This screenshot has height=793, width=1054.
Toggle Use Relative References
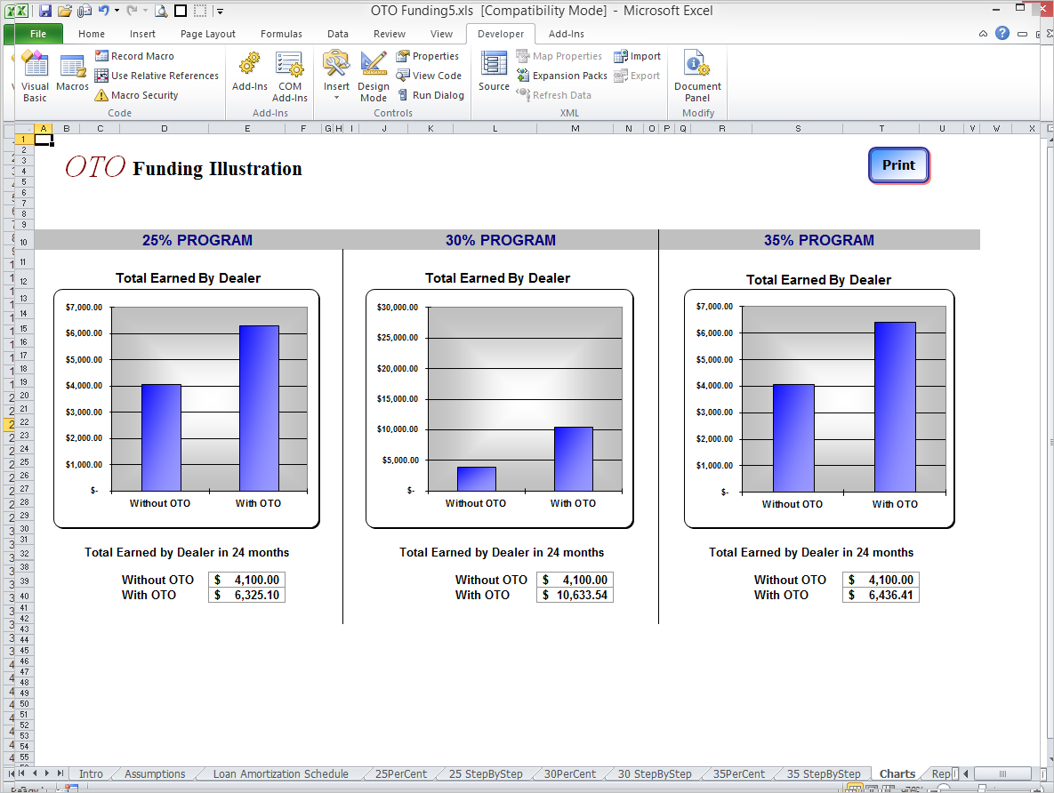coord(157,76)
